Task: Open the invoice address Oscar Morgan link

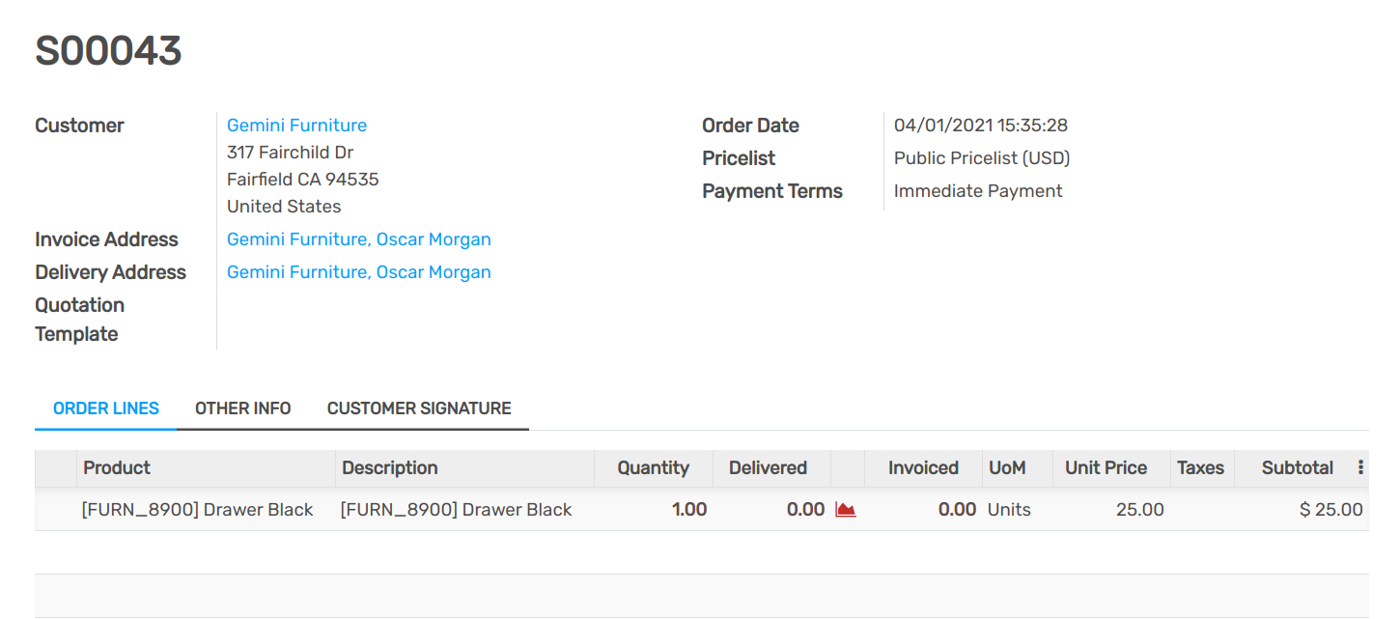Action: pyautogui.click(x=358, y=239)
